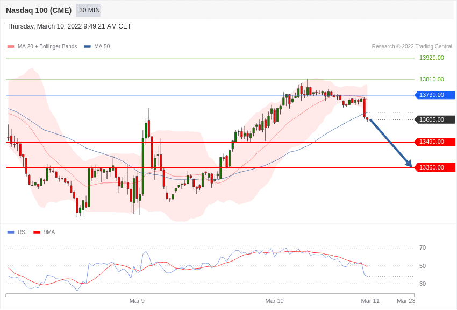Click the Research © 2022 Trading Central credit

(412, 46)
